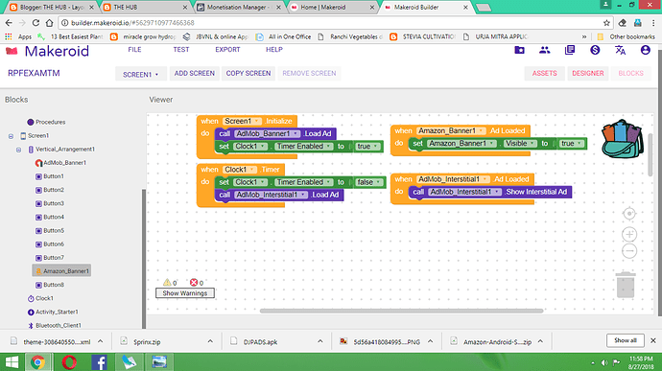The width and height of the screenshot is (662, 371).
Task: Switch to the DESIGNER view
Action: coord(588,74)
